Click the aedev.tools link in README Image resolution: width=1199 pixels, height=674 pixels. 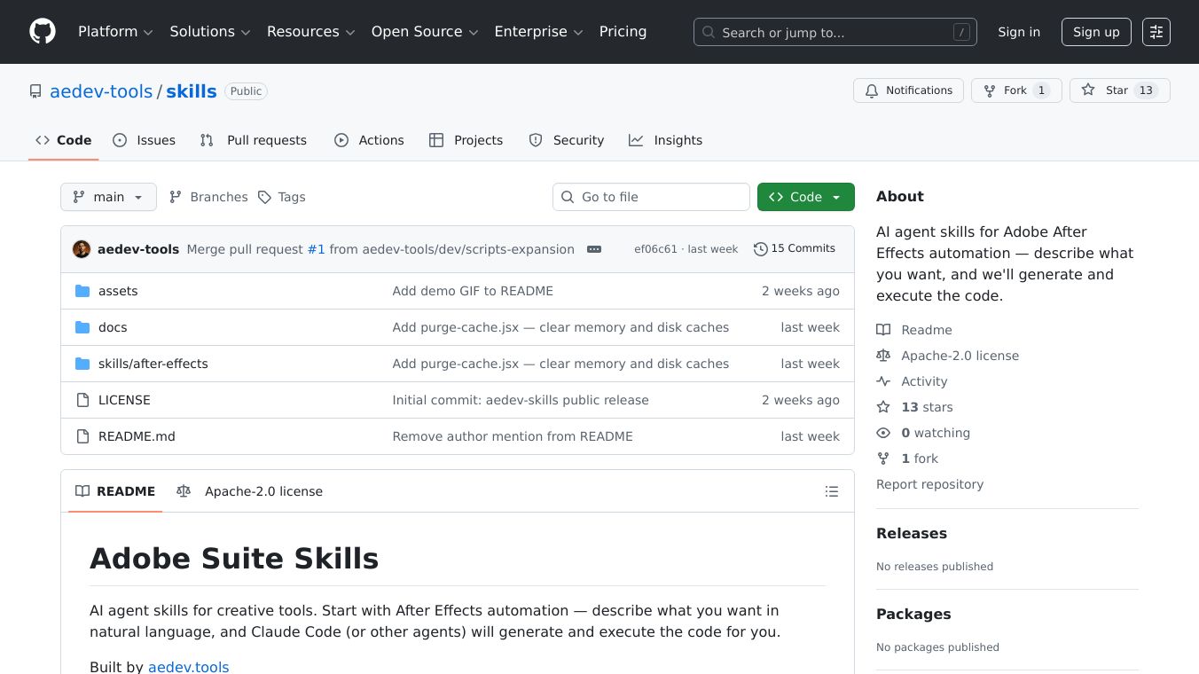tap(188, 667)
